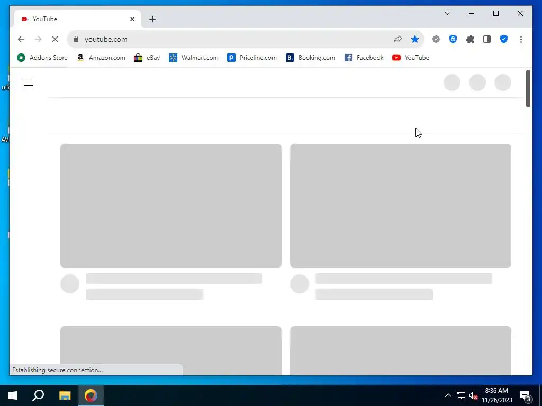The width and height of the screenshot is (542, 406).
Task: Open the Priceline.com bookmark
Action: click(252, 58)
